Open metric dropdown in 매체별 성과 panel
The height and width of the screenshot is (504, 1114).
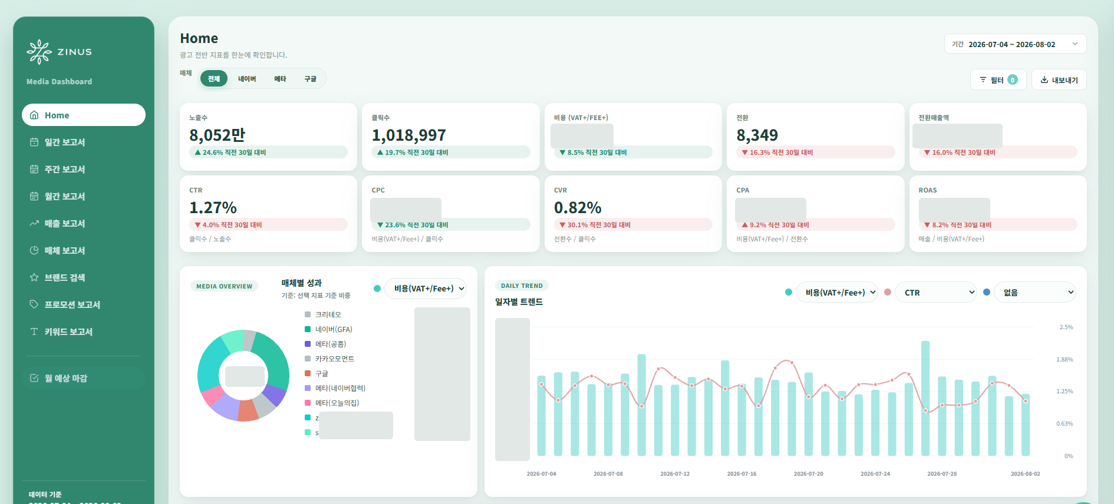click(x=426, y=289)
